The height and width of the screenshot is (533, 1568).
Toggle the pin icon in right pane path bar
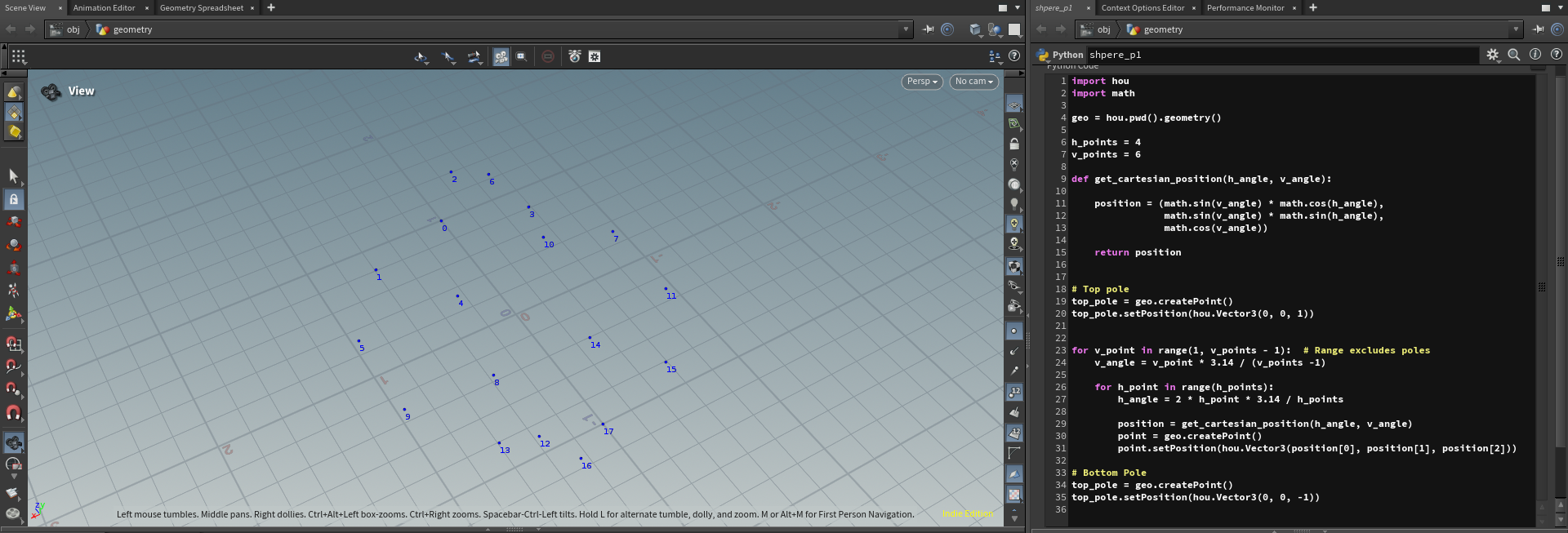(1538, 29)
